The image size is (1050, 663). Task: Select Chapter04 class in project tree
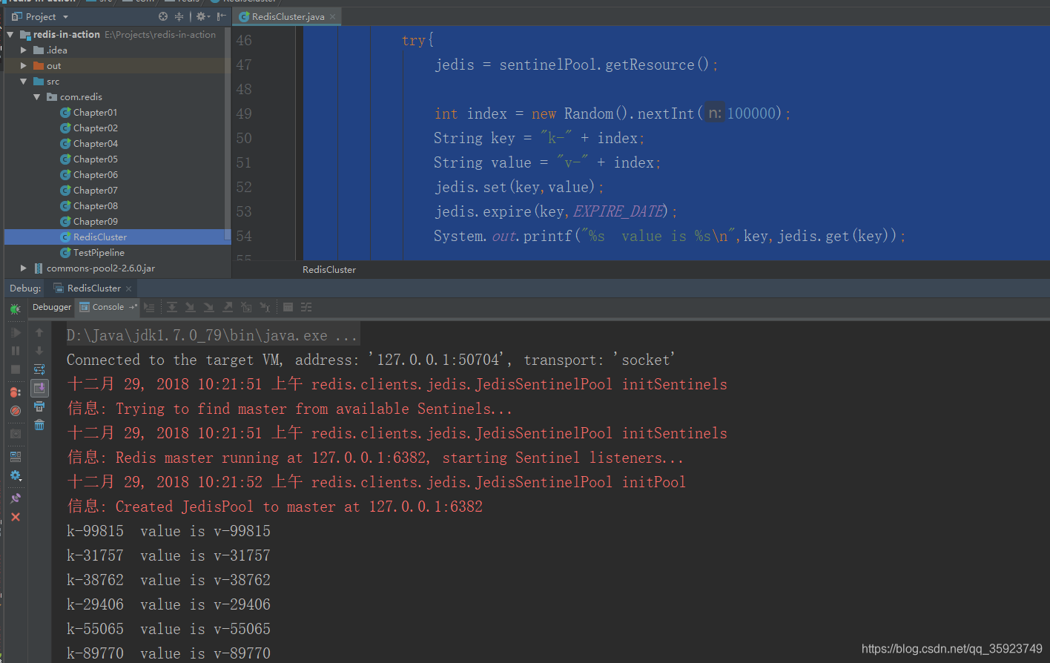tap(95, 144)
